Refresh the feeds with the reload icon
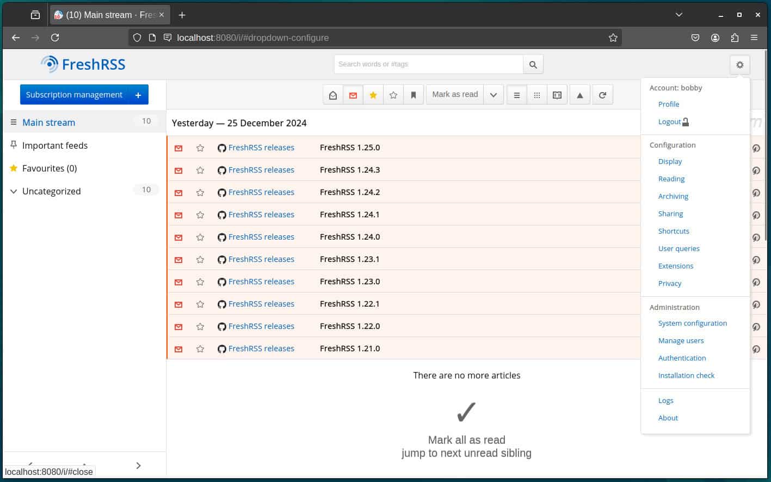 [602, 94]
